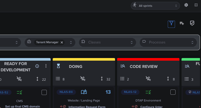
Task: Show info for Ready for Development column
Action: (37, 66)
